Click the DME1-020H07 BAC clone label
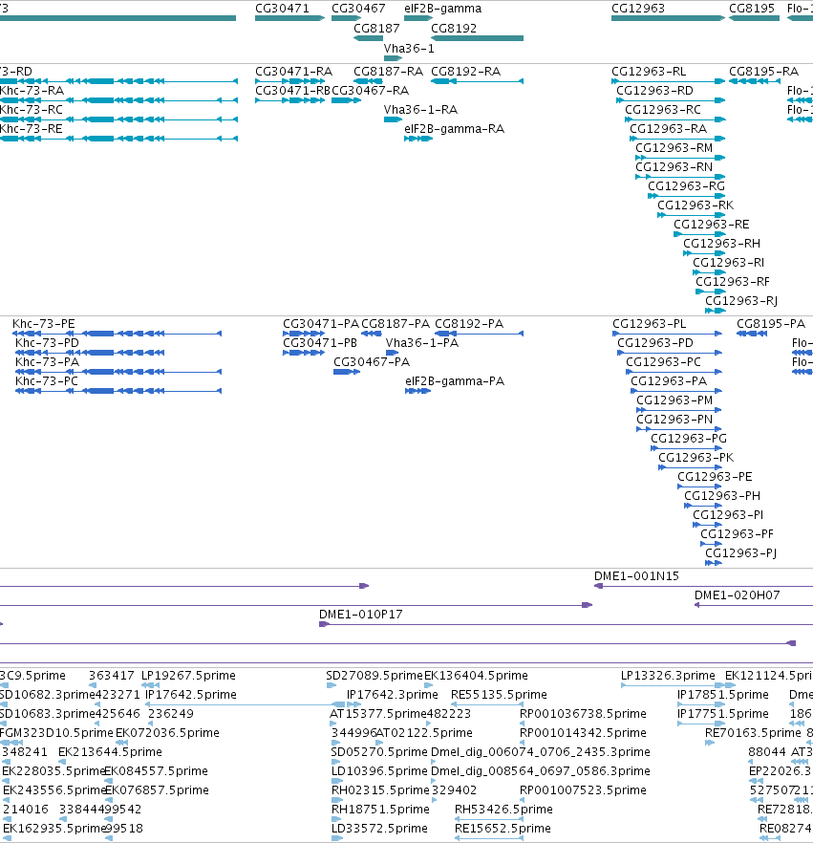Image resolution: width=813 pixels, height=843 pixels. [738, 595]
